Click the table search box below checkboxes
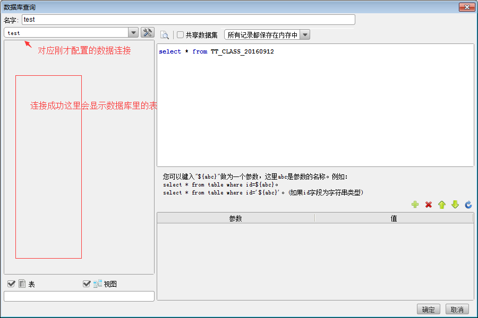This screenshot has width=478, height=318. coord(79,296)
